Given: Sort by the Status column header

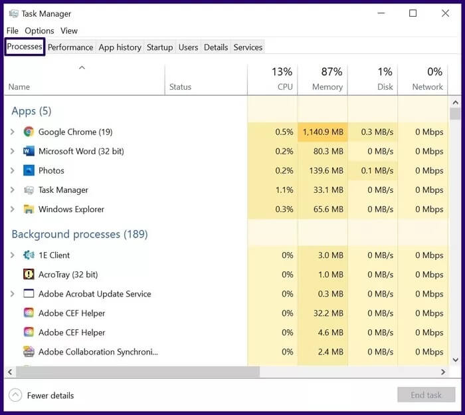Looking at the screenshot, I should pos(206,80).
